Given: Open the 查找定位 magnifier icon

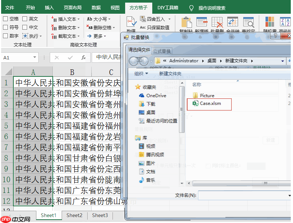Looking at the screenshot, I should click(x=248, y=22).
